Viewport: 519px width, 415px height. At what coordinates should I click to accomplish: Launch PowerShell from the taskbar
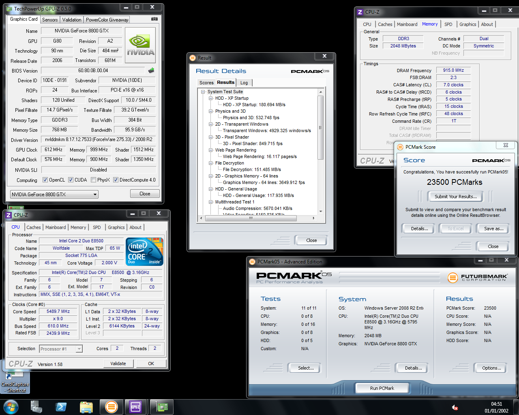tap(61, 406)
